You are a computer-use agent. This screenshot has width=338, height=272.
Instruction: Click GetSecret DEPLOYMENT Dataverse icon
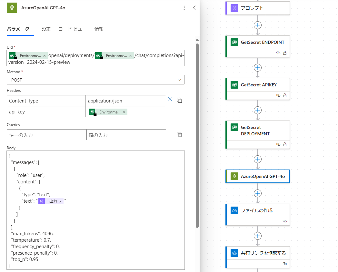pyautogui.click(x=234, y=127)
